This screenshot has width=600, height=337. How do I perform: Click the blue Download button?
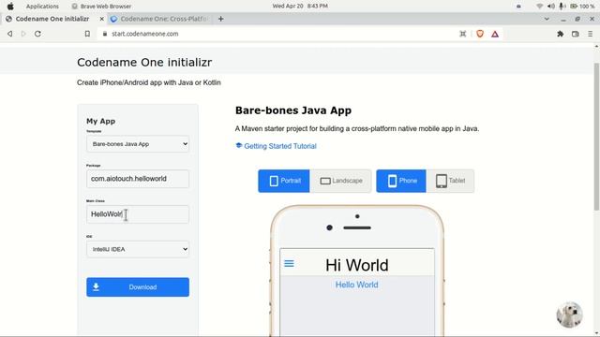click(x=138, y=287)
